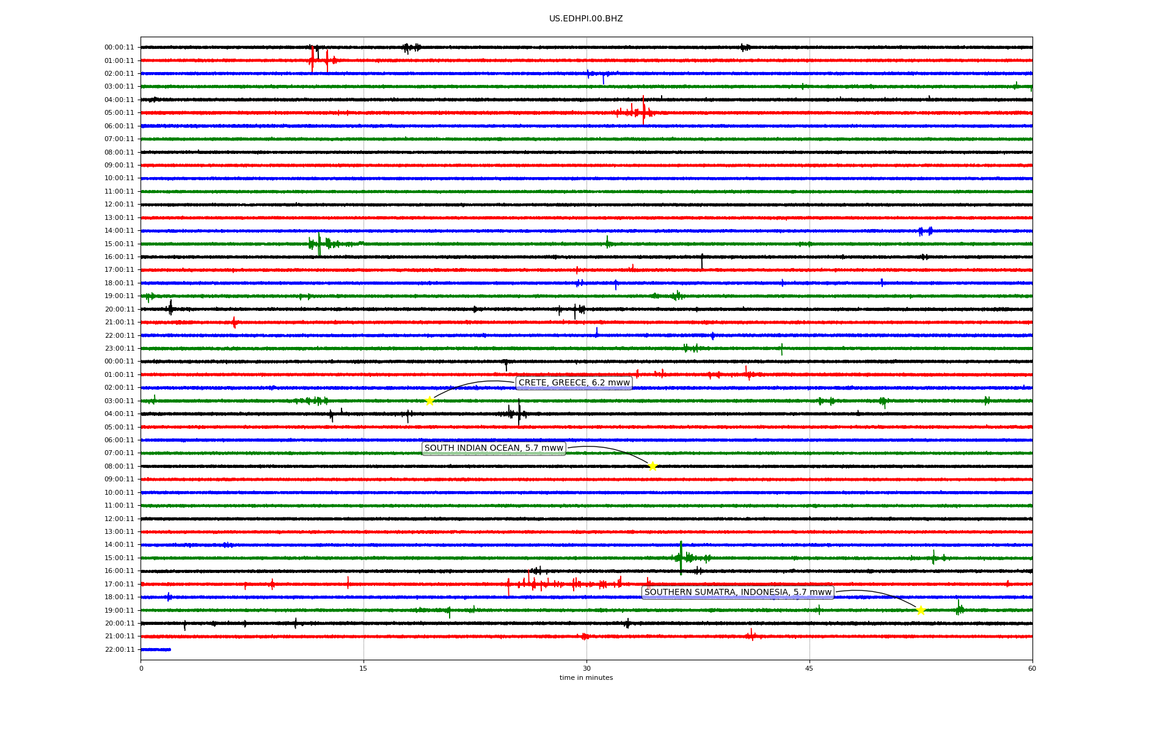Select the CRETE, GREECE 6.2 mww annotation
The image size is (1173, 733).
pos(574,383)
